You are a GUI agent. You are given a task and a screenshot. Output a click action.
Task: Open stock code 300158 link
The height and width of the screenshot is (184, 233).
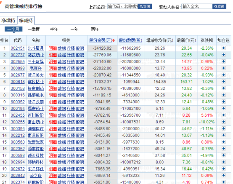[18, 88]
